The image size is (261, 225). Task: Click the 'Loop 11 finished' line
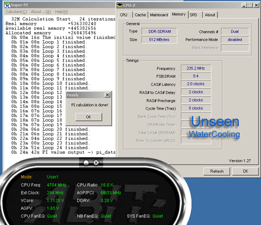[51, 88]
